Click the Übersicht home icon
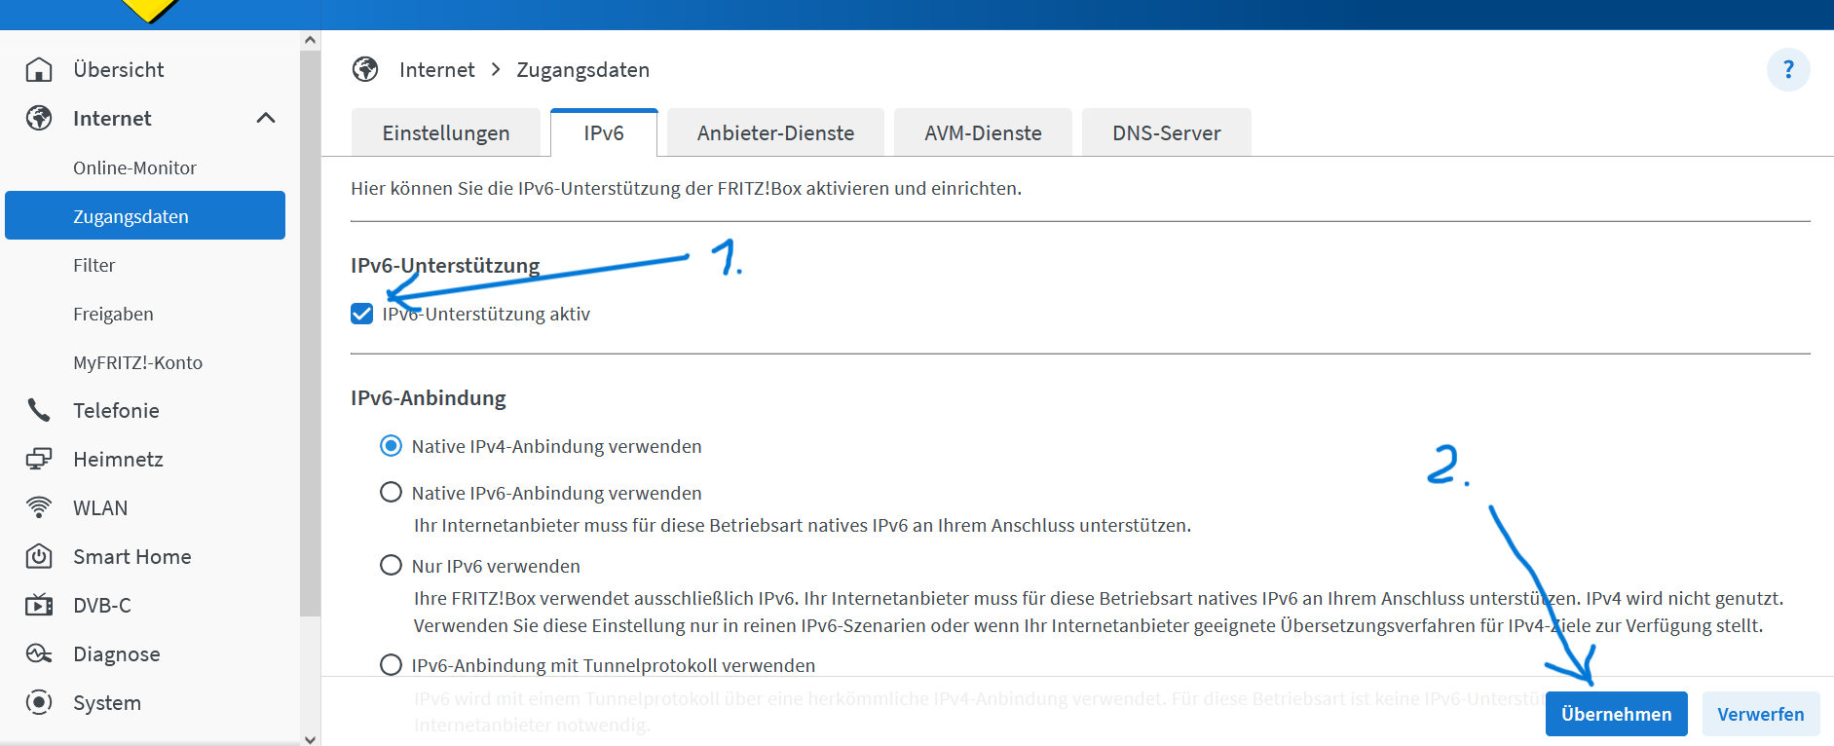Screen dimensions: 1834x746 click(x=39, y=69)
